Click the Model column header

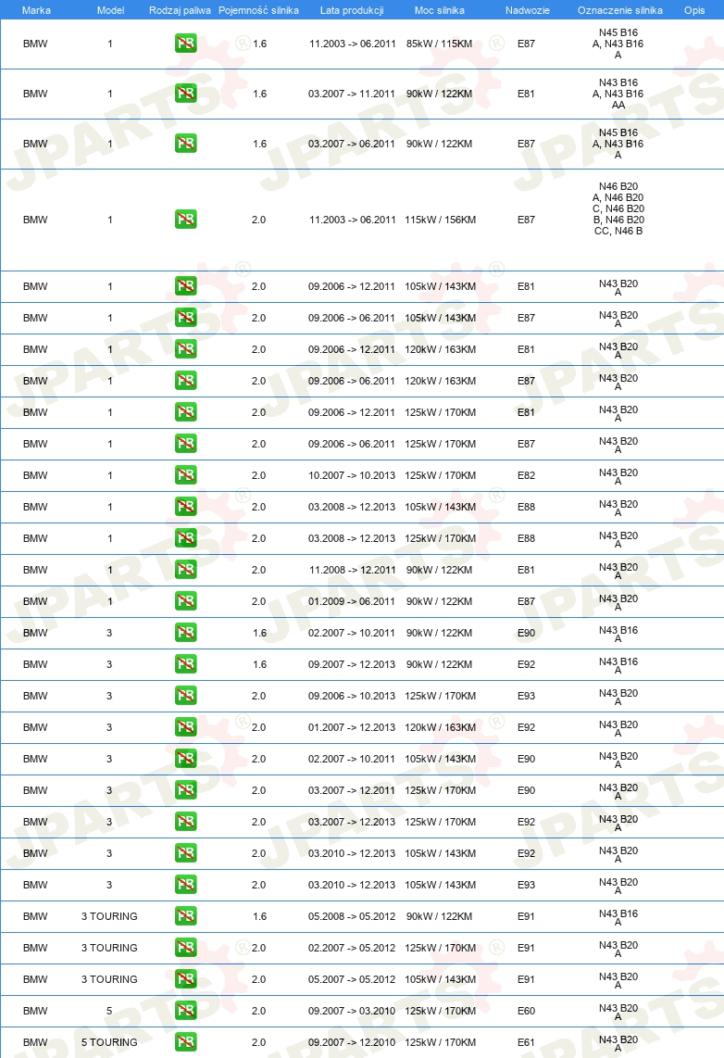coord(110,10)
